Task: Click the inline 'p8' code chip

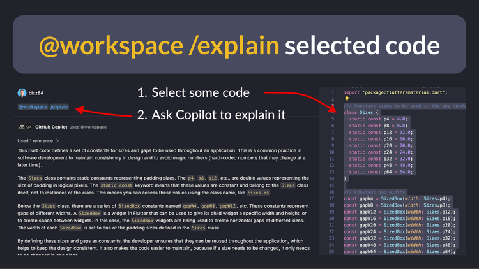Action: 201,178
